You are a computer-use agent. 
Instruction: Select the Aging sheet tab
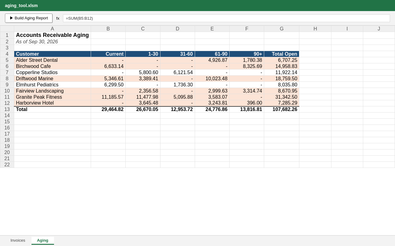(43, 240)
